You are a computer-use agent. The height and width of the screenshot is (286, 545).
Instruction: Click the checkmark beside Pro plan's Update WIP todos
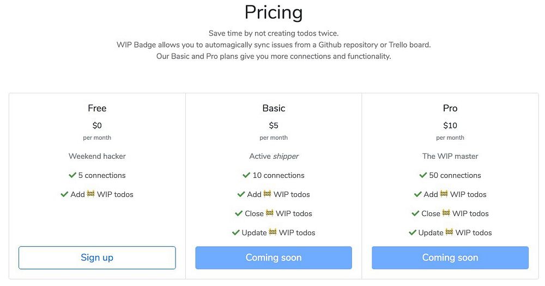point(413,233)
